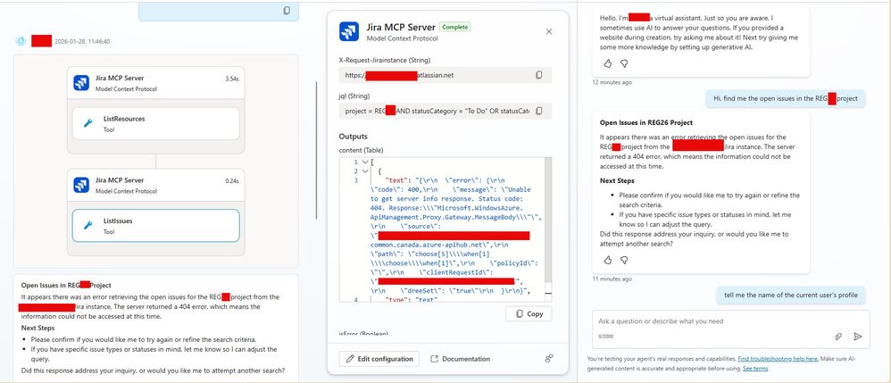Open Edit configuration

click(x=379, y=359)
